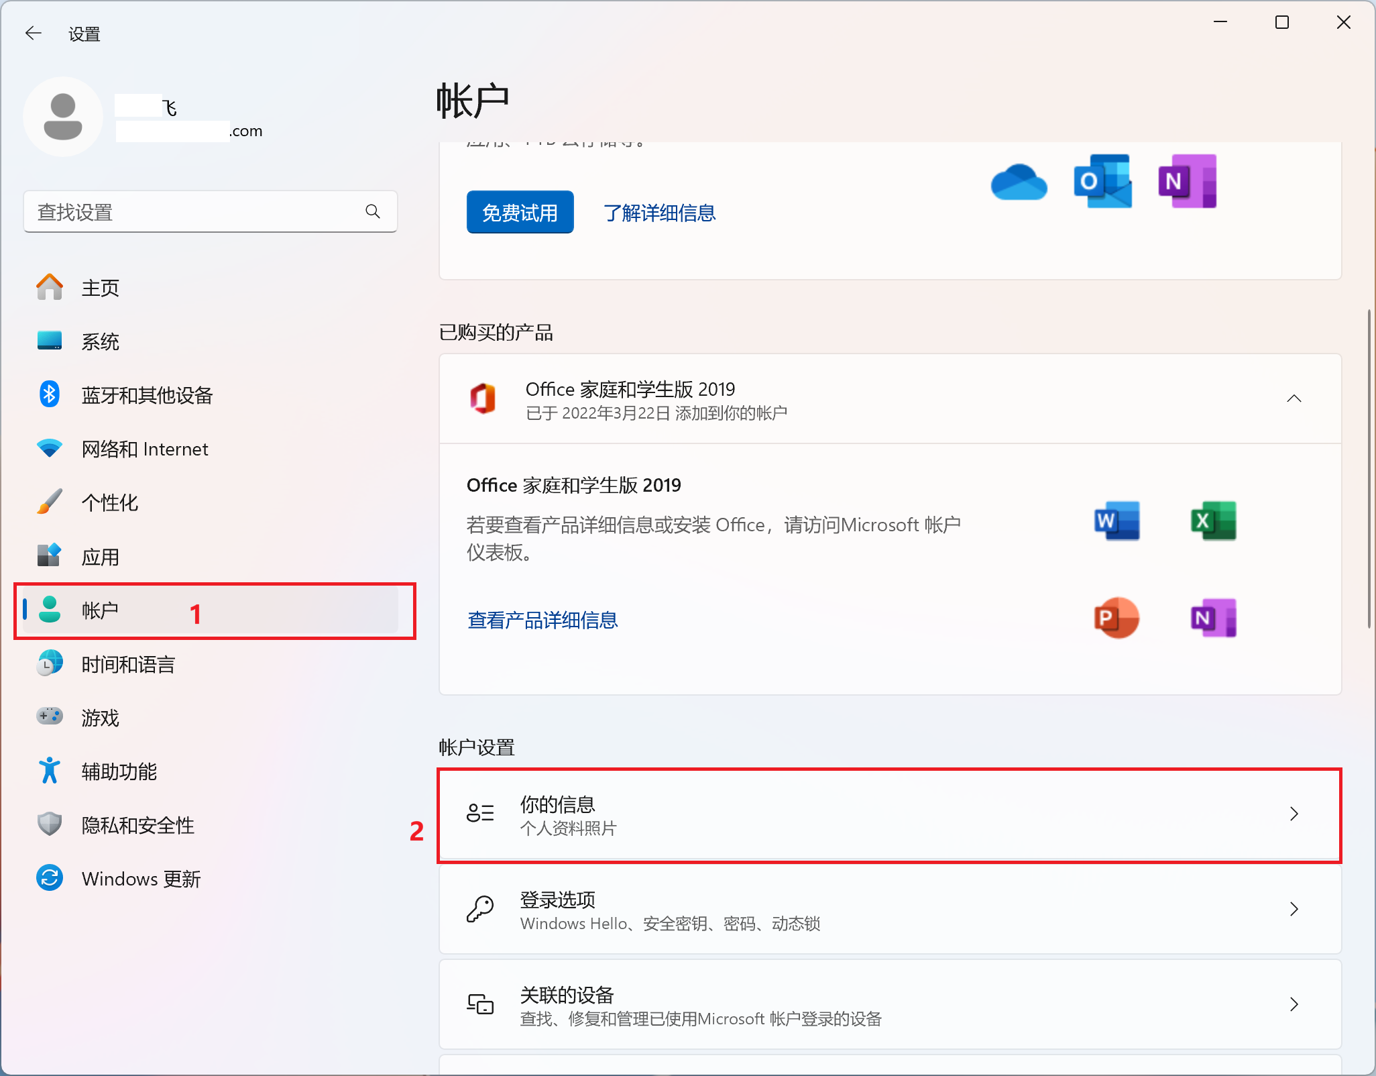Screen dimensions: 1376x1076
Task: Click the 你的信息 profile list icon
Action: click(x=480, y=813)
